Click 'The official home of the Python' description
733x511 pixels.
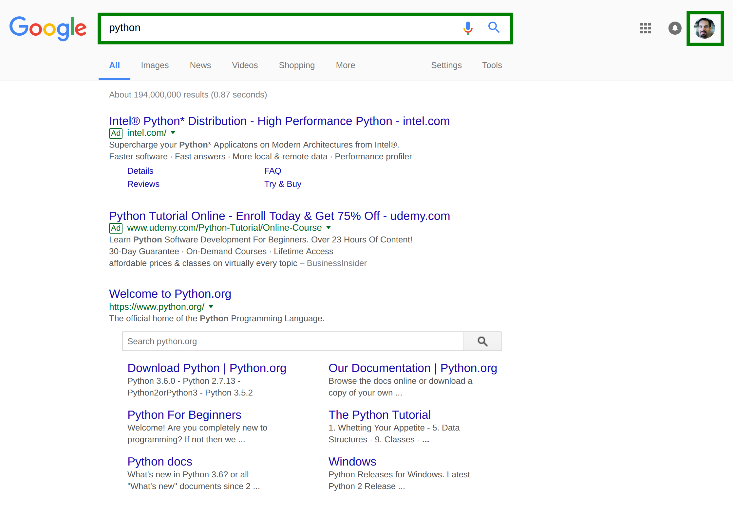pos(216,318)
